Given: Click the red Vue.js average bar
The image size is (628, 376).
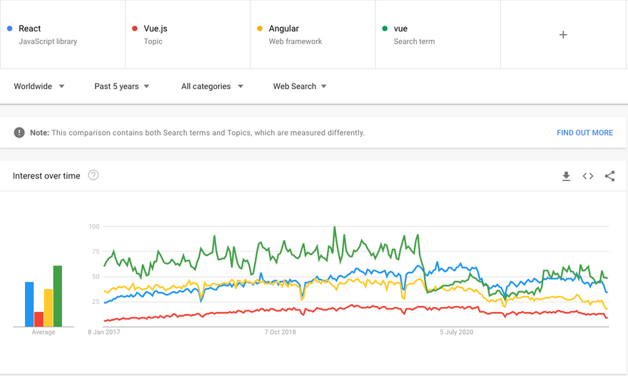Looking at the screenshot, I should point(39,320).
